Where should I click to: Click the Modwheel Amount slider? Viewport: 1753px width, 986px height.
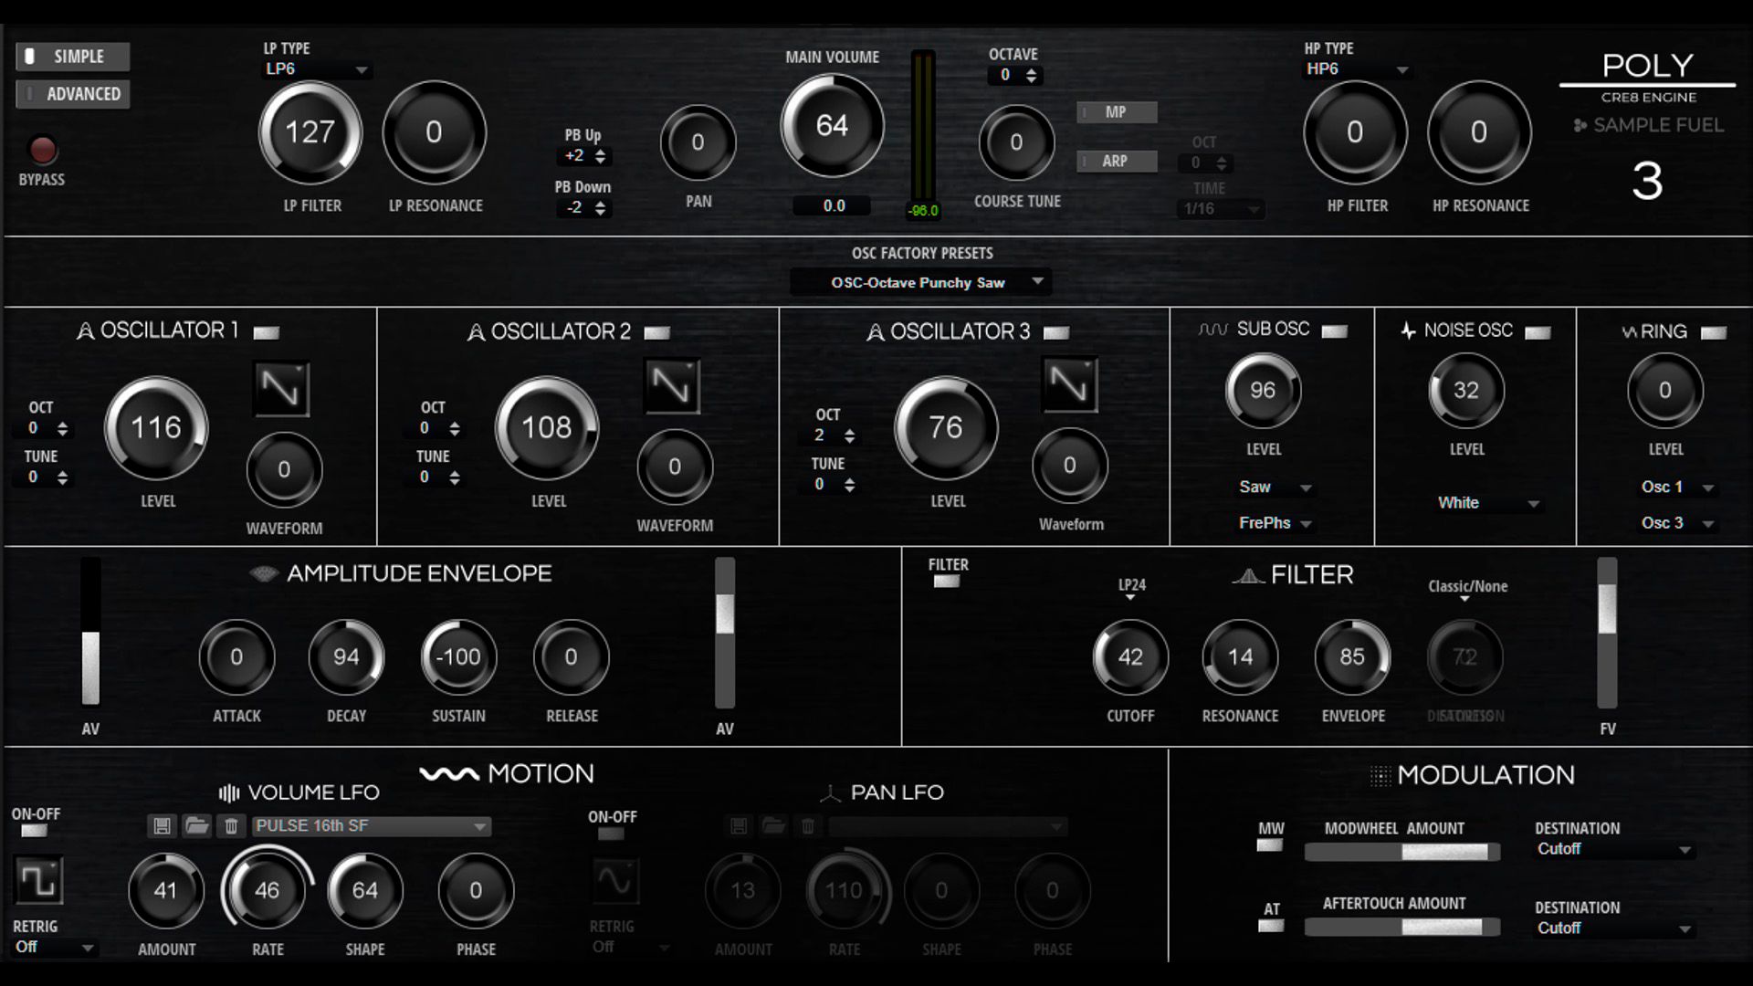(x=1401, y=852)
